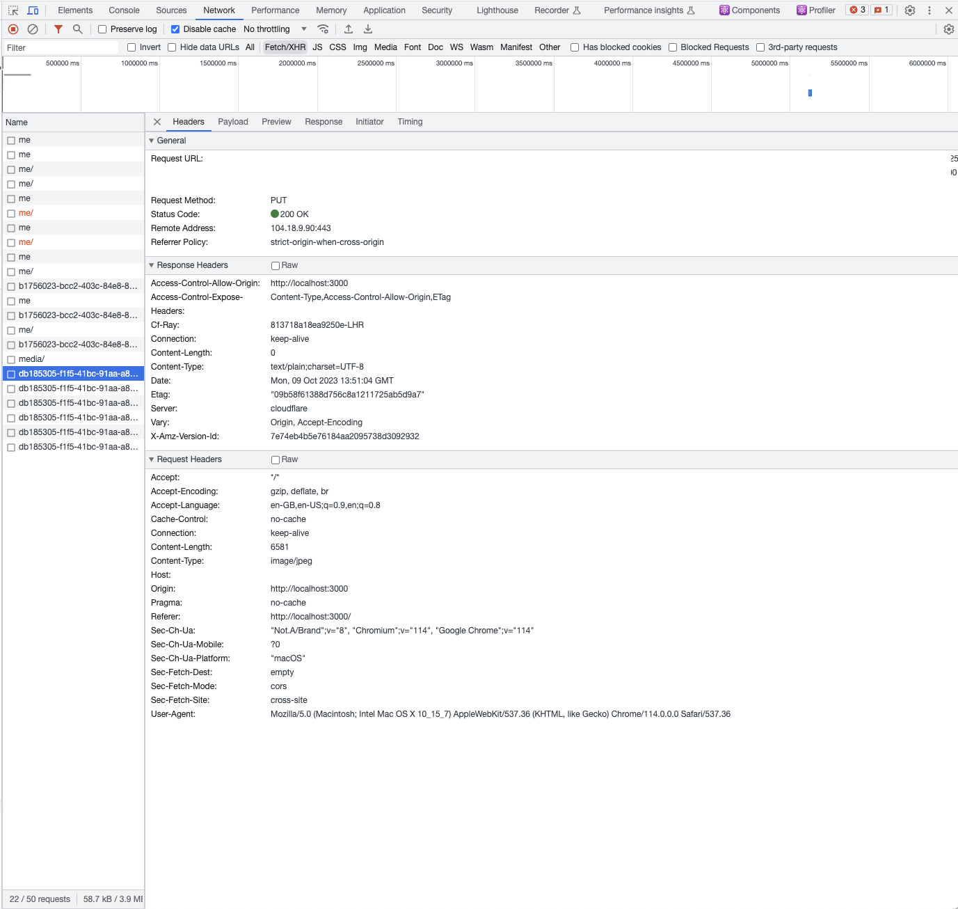Open network settings gear icon
Screen dimensions: 958x909
point(949,29)
